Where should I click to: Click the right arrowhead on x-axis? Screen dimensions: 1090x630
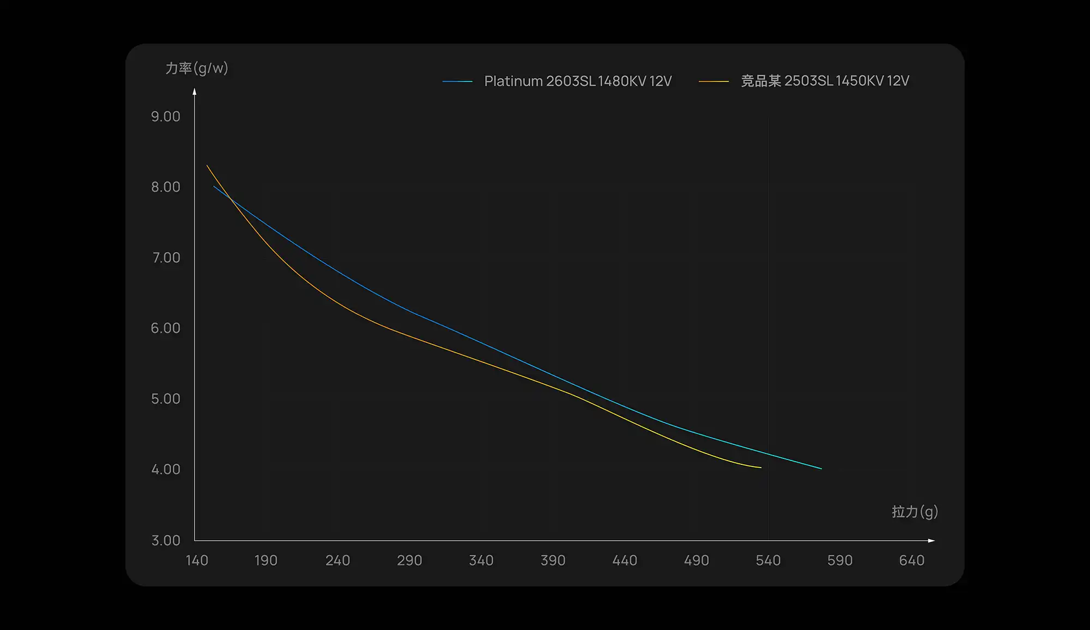tap(931, 541)
